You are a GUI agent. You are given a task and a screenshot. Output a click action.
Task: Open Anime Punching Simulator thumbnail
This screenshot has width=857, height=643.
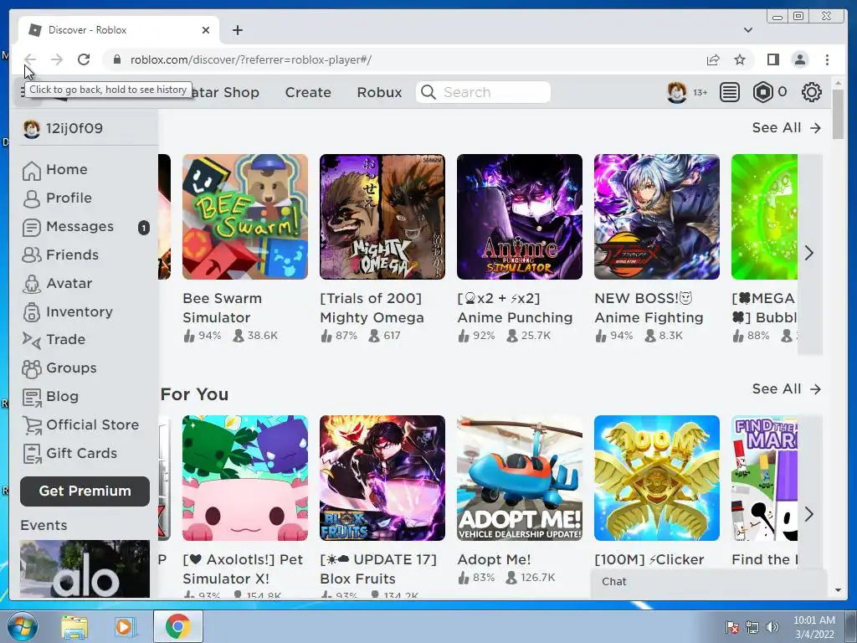coord(520,217)
